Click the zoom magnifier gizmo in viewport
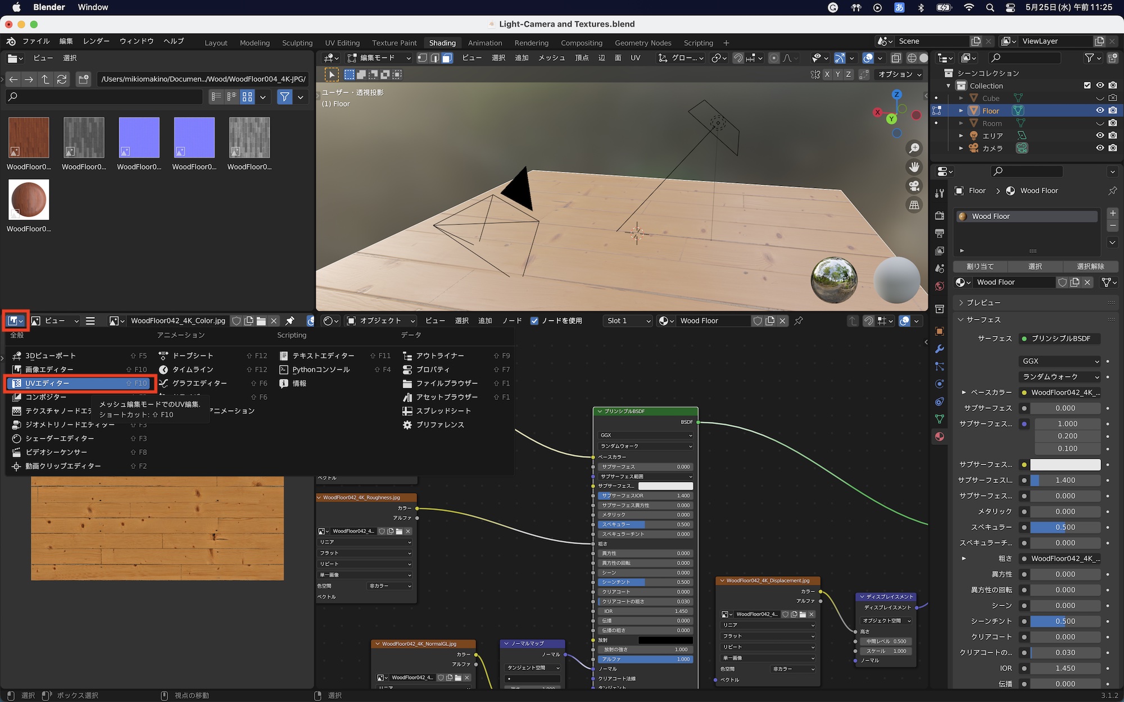The height and width of the screenshot is (702, 1124). click(914, 148)
